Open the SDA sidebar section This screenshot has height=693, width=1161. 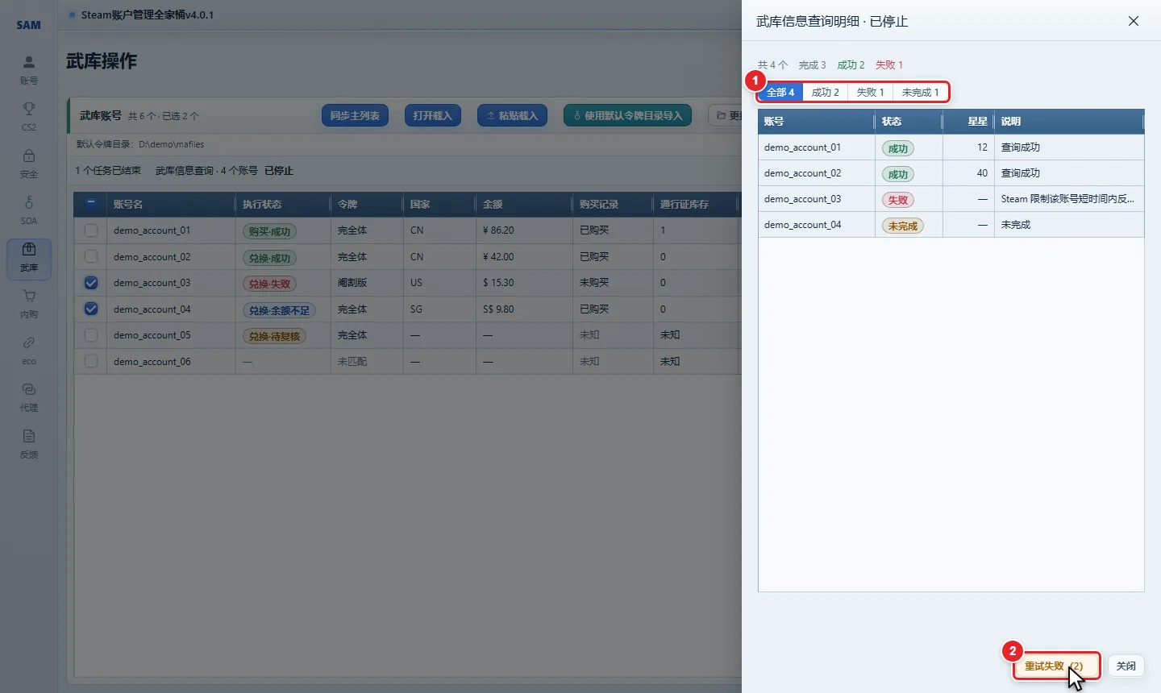pos(29,210)
